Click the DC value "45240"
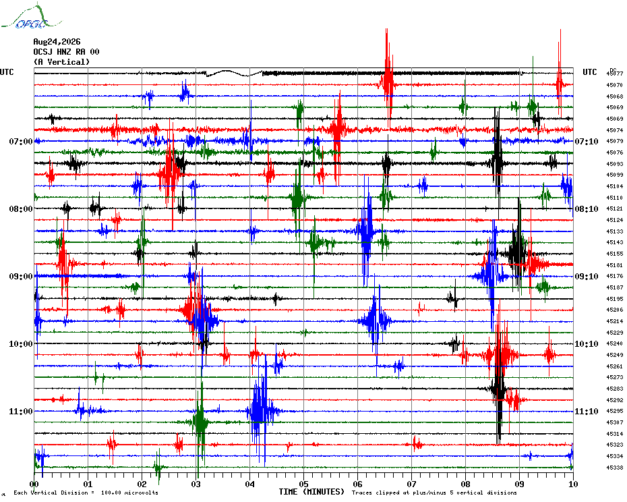 (x=615, y=343)
